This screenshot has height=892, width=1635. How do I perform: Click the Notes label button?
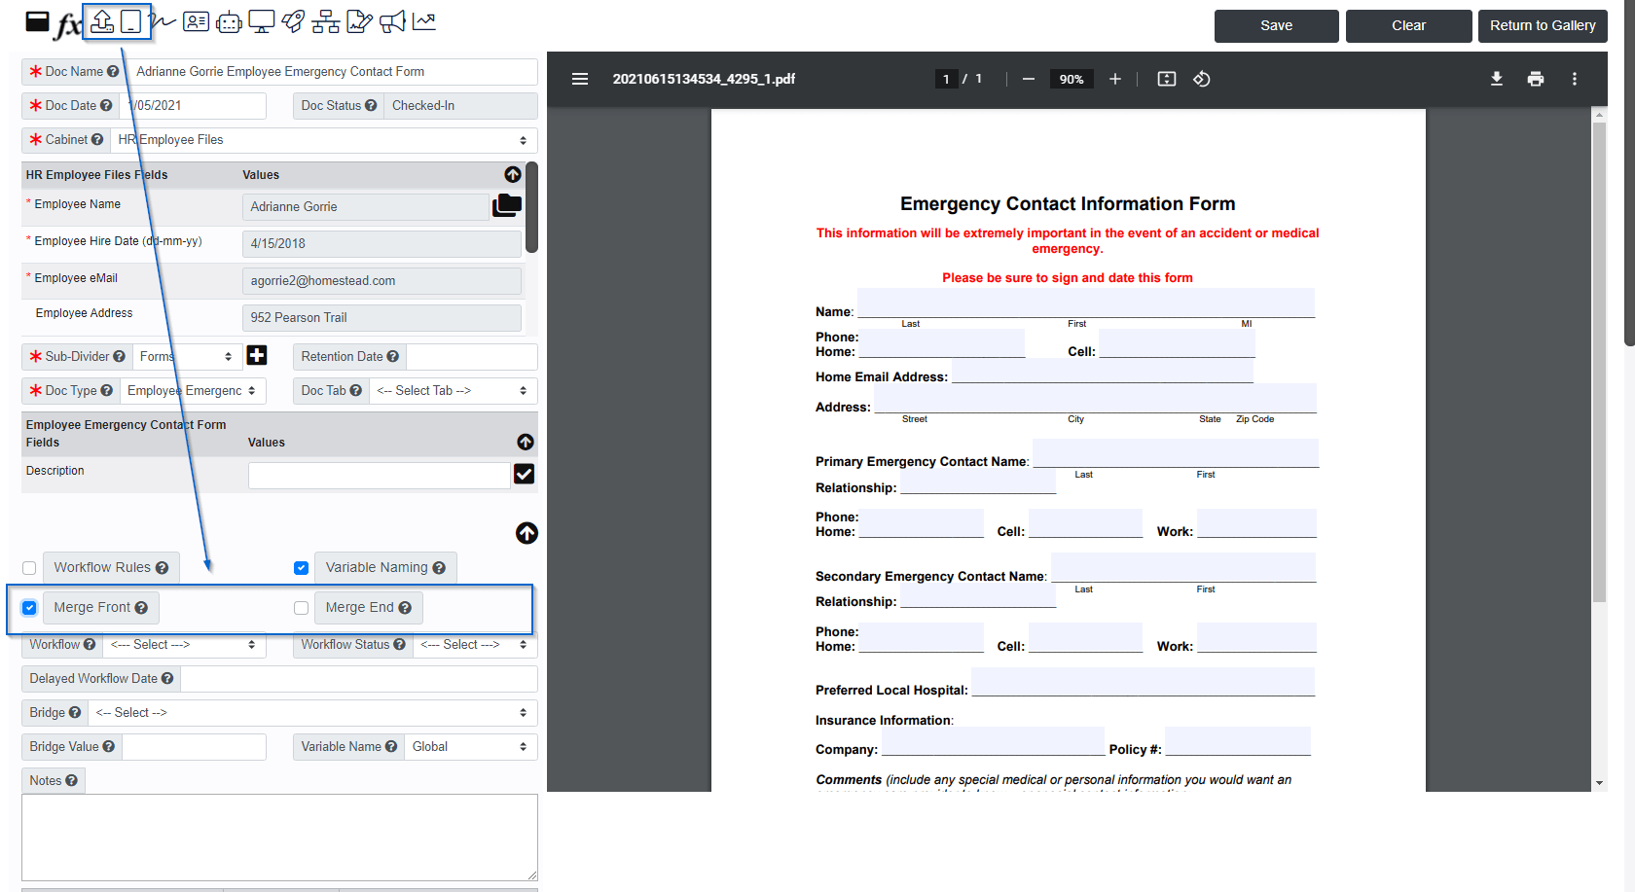click(x=54, y=781)
